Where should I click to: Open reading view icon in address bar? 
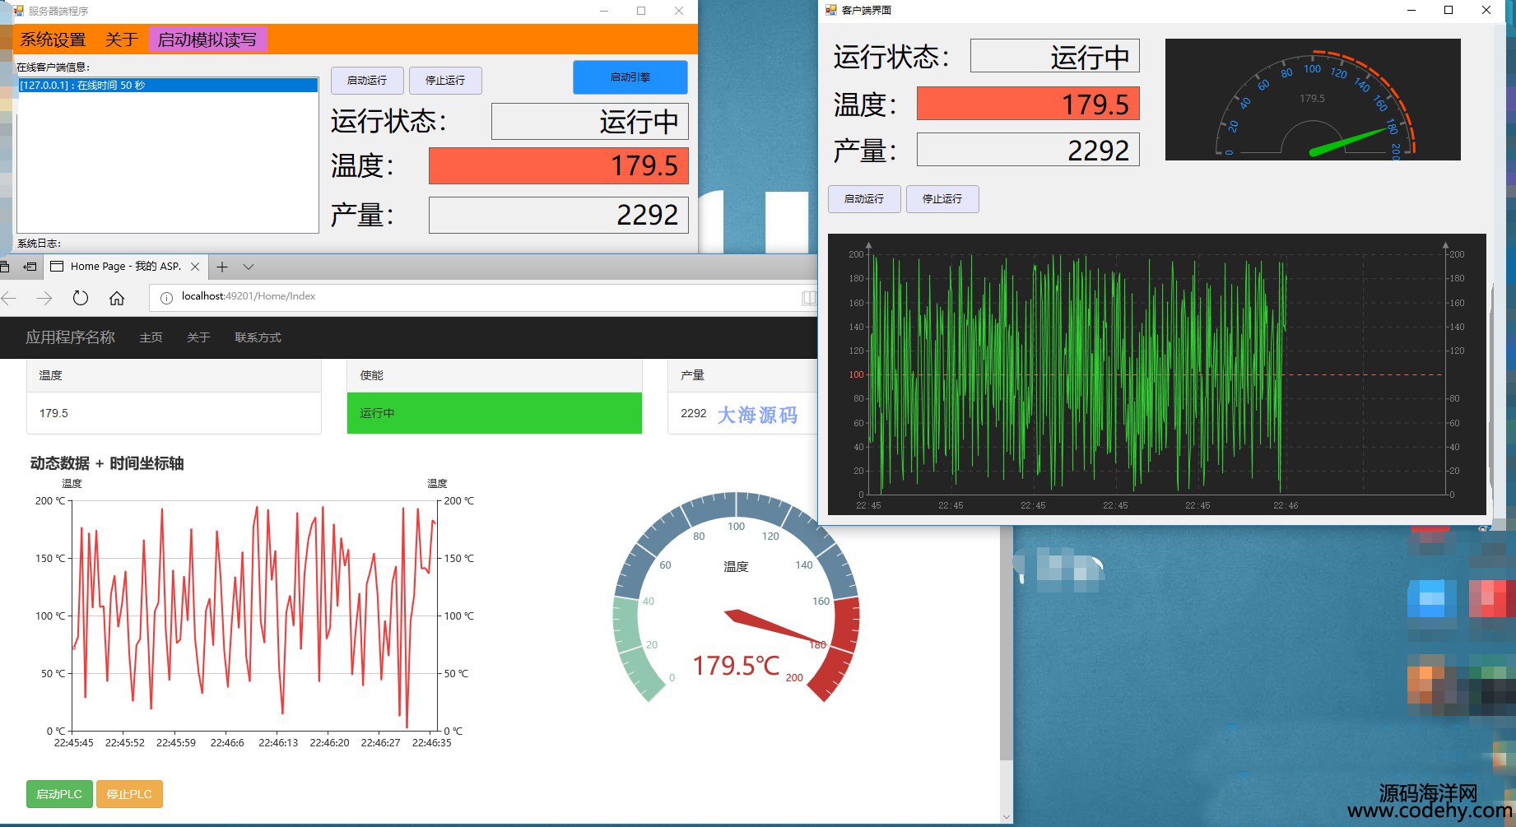(x=809, y=298)
